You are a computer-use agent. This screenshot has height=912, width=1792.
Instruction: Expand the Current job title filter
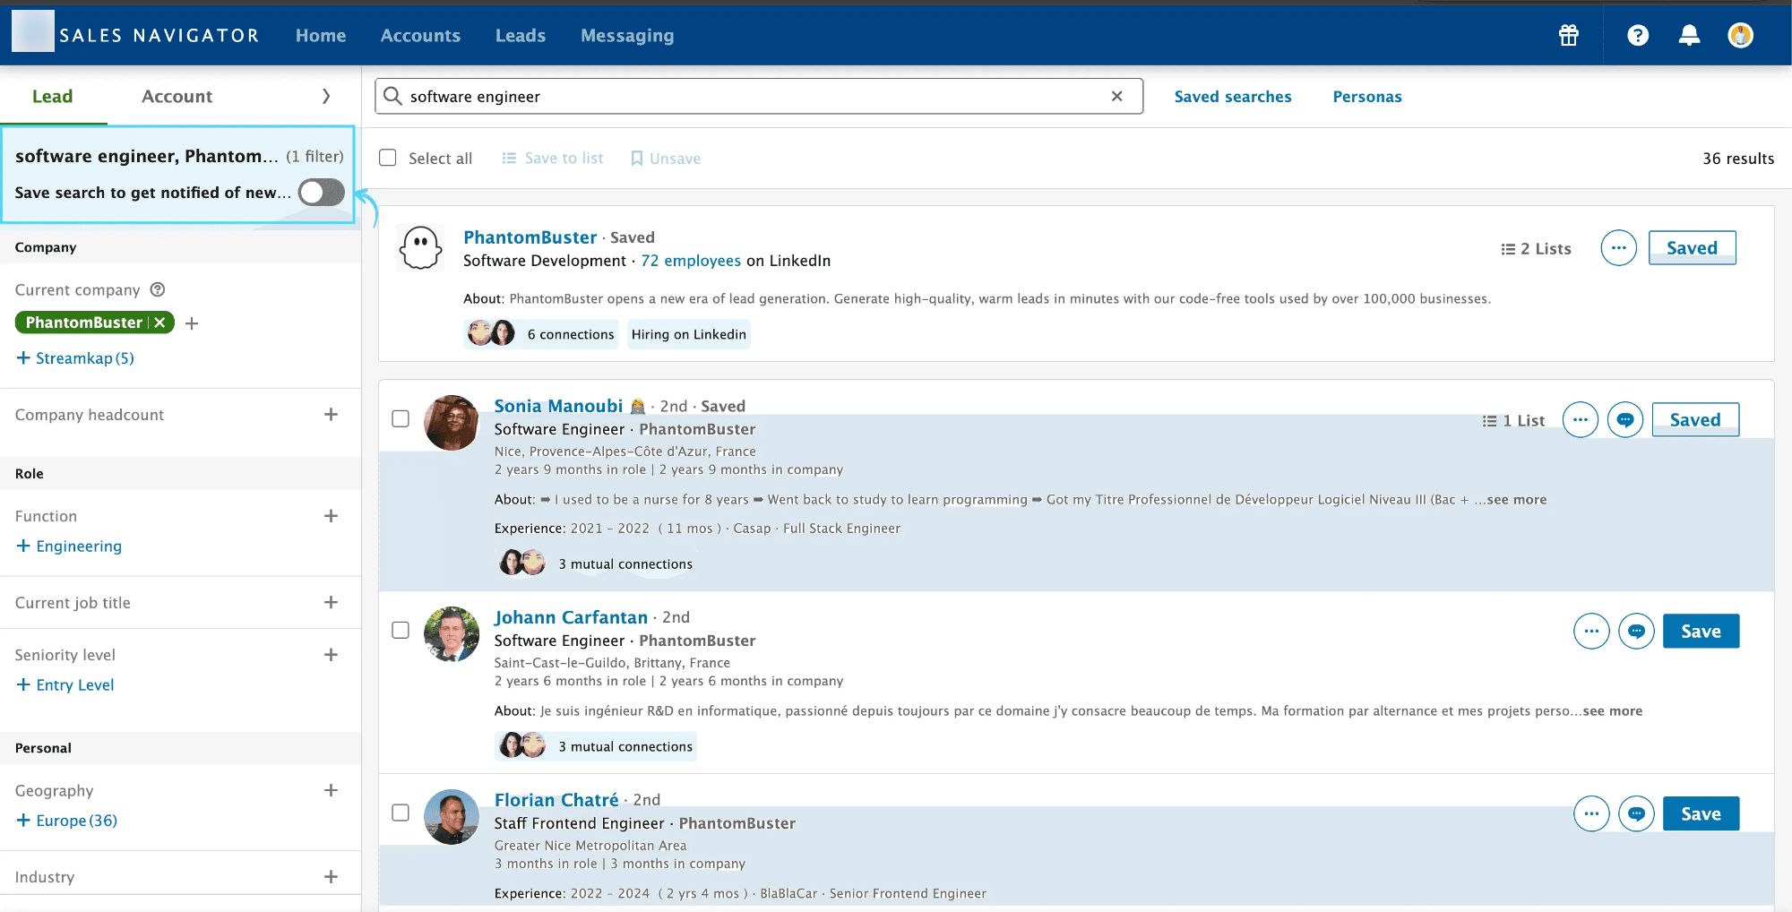pyautogui.click(x=331, y=603)
